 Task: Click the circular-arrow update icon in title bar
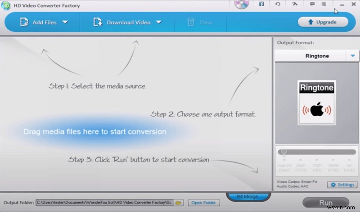point(278,4)
